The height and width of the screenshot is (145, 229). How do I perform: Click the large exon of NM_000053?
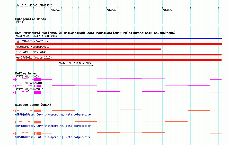(37, 79)
